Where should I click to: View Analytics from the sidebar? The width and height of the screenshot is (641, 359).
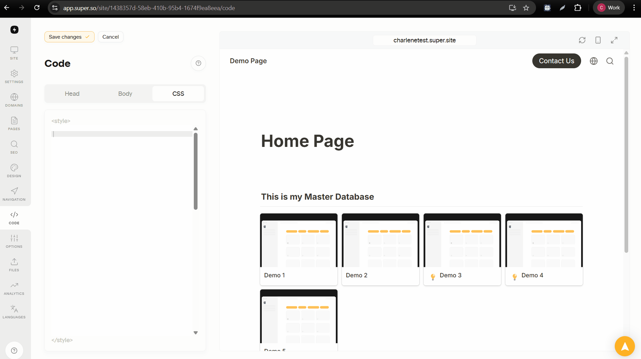[x=14, y=288]
